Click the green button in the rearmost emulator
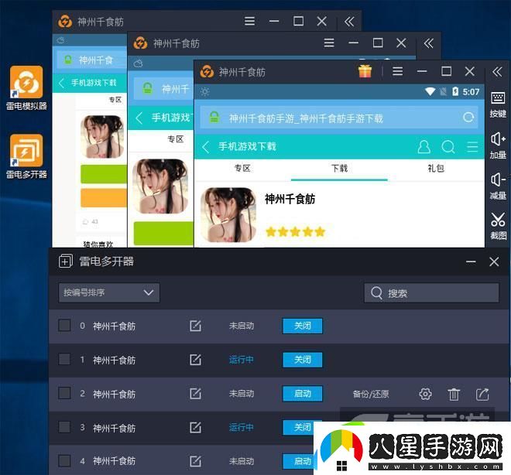 (x=104, y=174)
